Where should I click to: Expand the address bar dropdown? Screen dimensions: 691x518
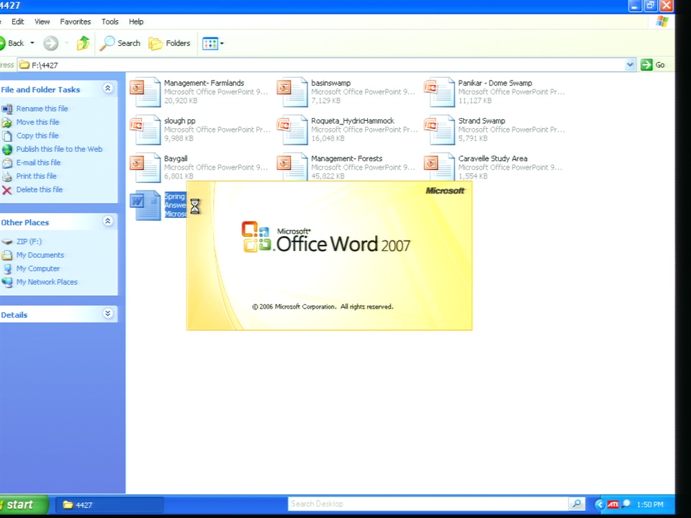tap(630, 65)
